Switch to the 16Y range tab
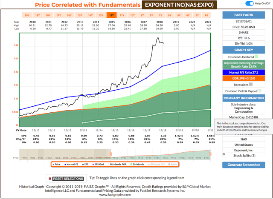The width and height of the screenshot is (273, 199). (69, 15)
